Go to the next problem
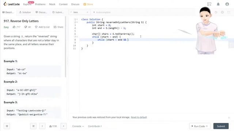This screenshot has width=234, height=131. point(64,126)
